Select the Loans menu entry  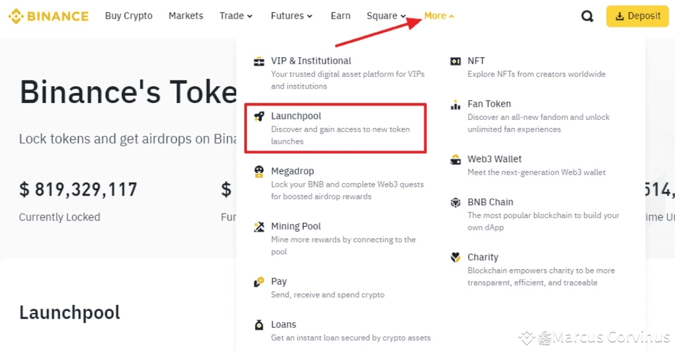[284, 325]
